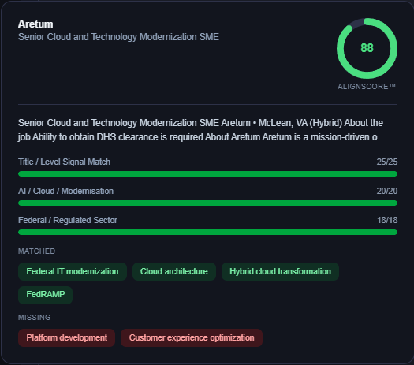Select the ALIGNSCORE label under the ring

point(367,86)
